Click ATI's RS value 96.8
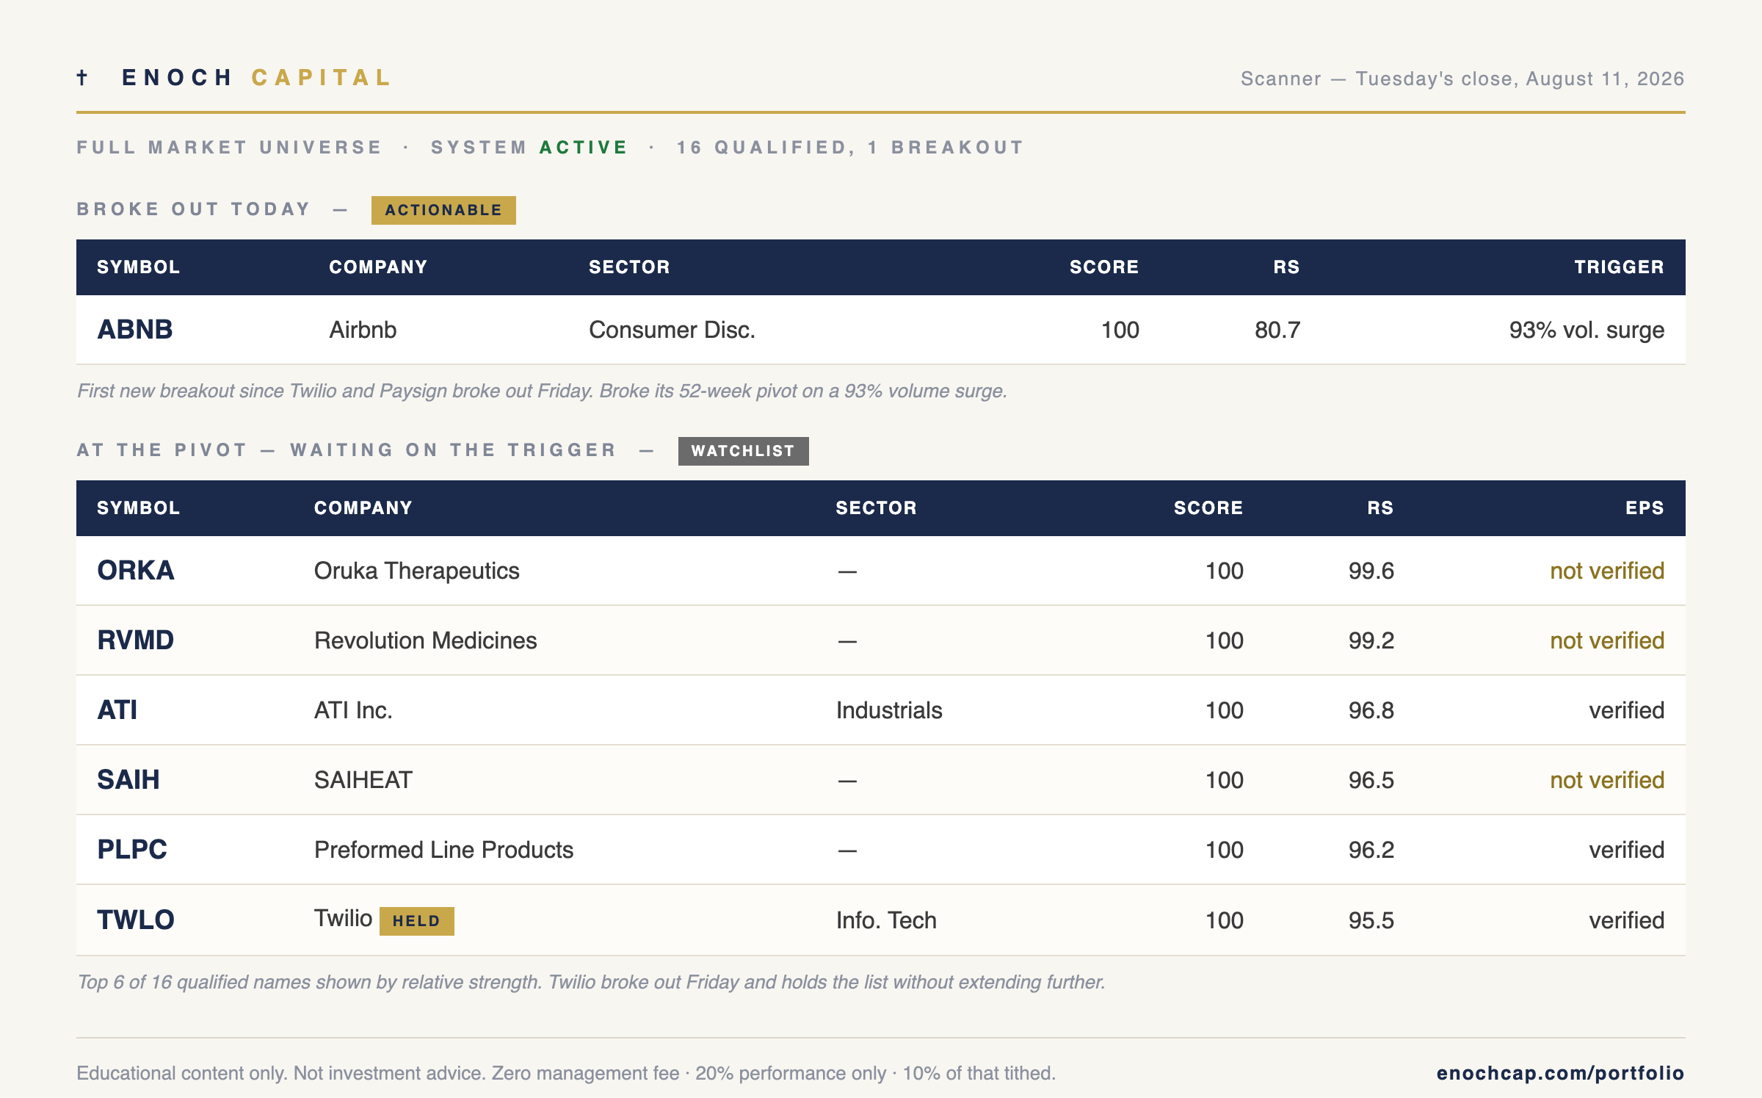Viewport: 1762px width, 1098px height. (1371, 710)
